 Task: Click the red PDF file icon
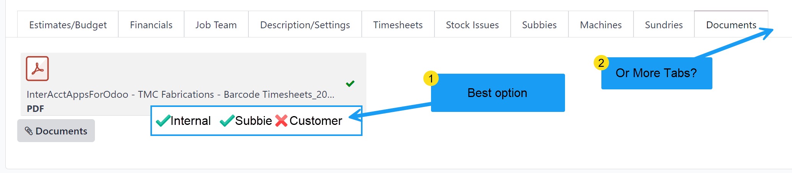(37, 69)
